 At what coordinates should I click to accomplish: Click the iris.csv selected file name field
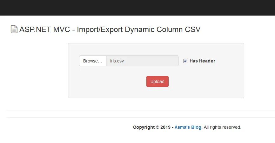pos(142,61)
